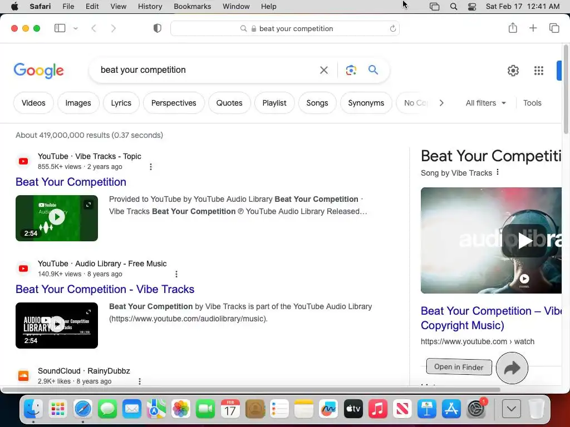Screen dimensions: 570x427
Task: Select the Lyrics filter chip
Action: pos(121,103)
